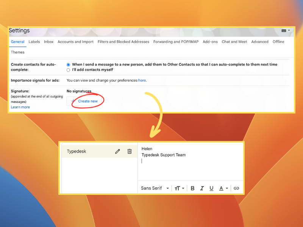Open Forwarding and POP/IMAP tab
The width and height of the screenshot is (303, 227).
point(176,42)
